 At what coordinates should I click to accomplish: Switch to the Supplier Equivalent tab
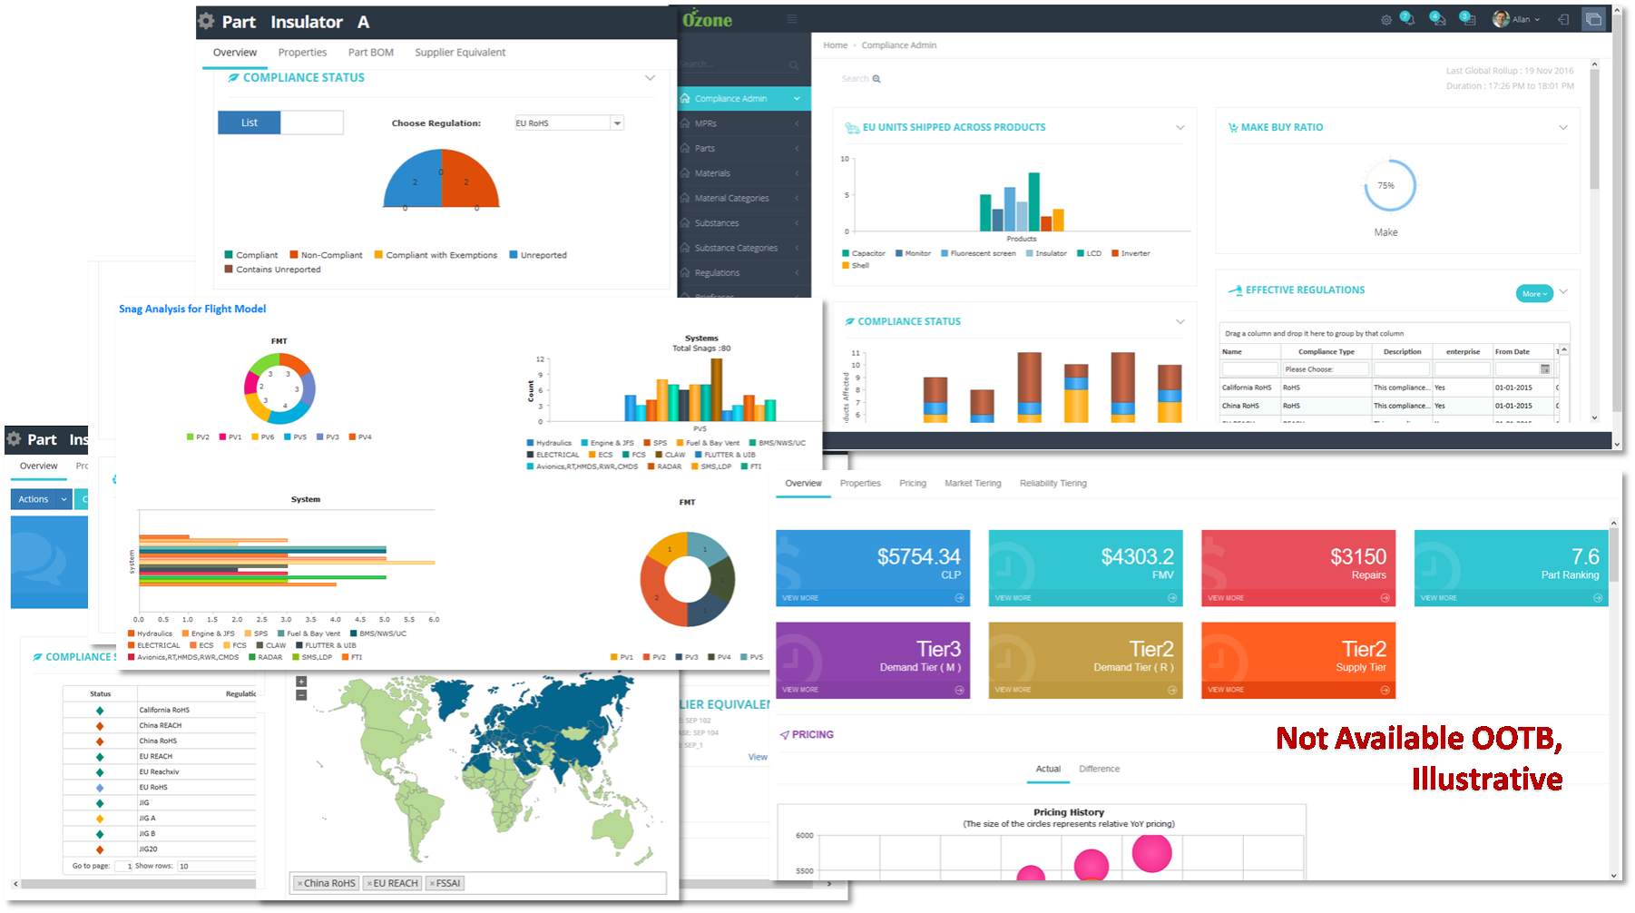point(460,53)
